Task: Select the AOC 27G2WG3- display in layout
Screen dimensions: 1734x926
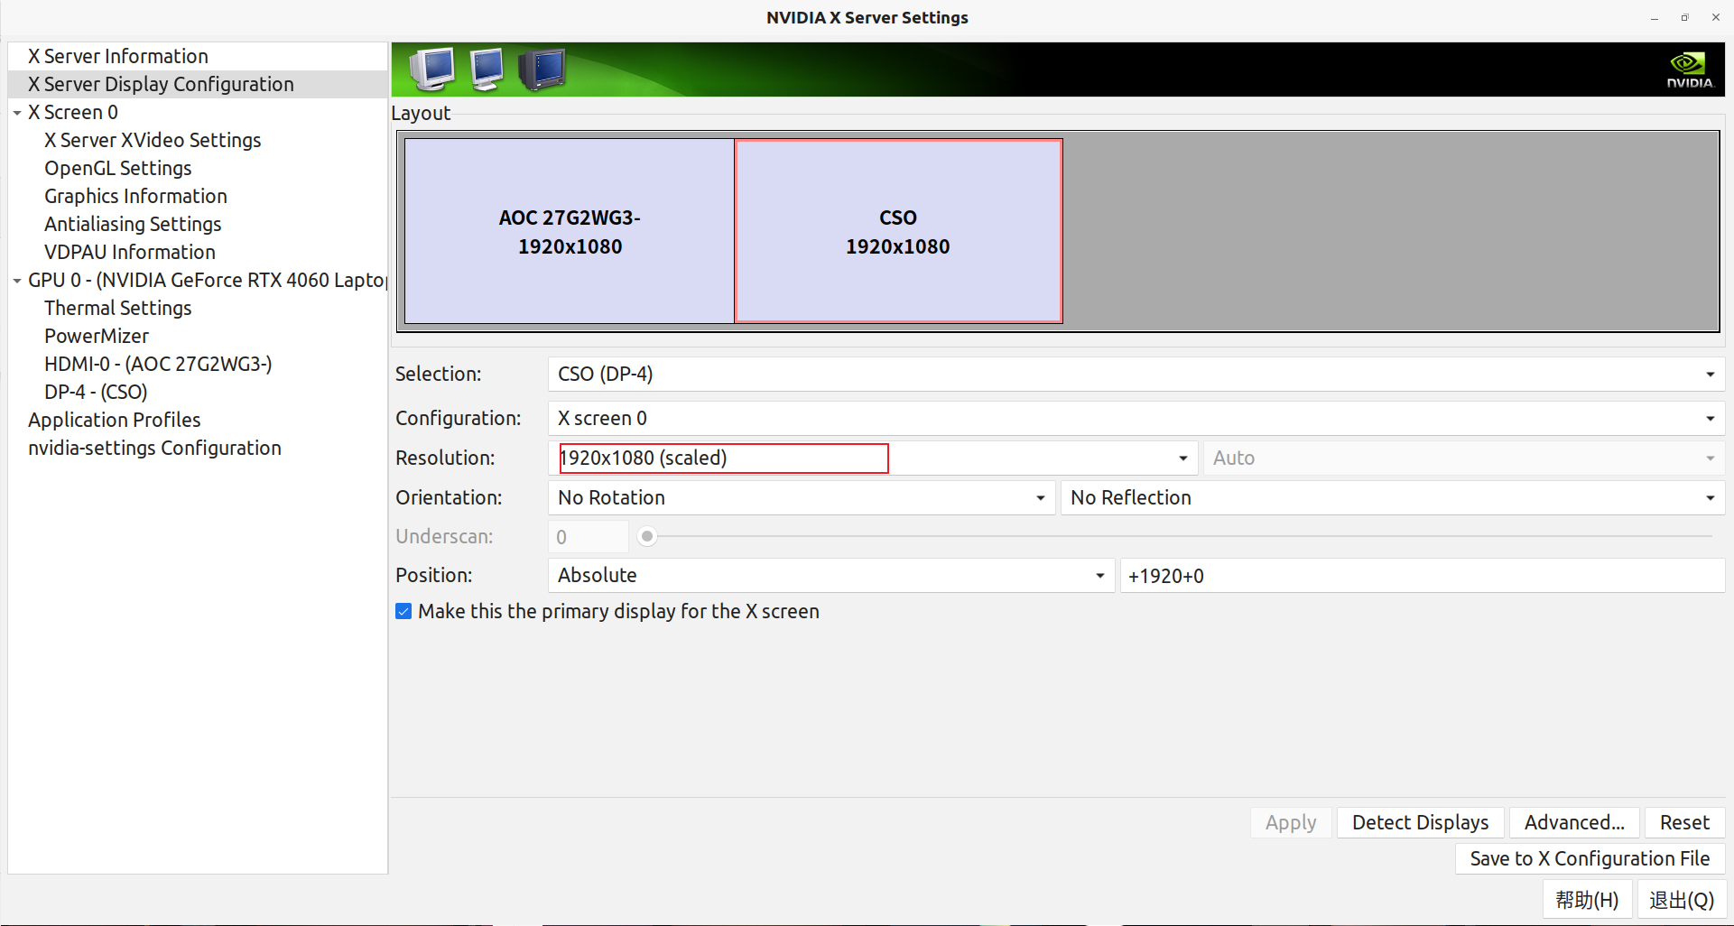Action: [570, 231]
